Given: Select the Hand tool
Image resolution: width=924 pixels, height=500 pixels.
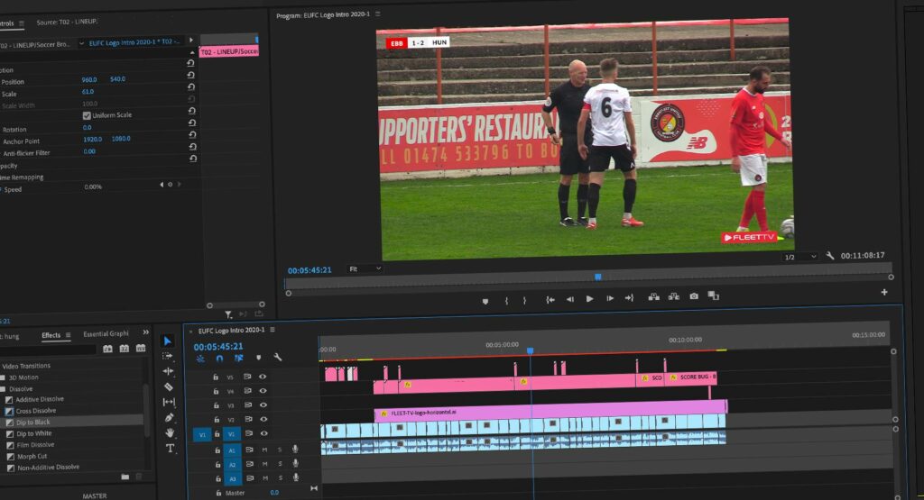Looking at the screenshot, I should point(170,433).
